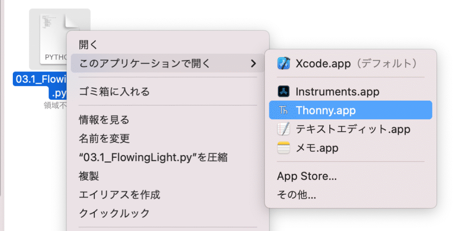469x231 pixels.
Task: Duplicate the file with 複製
Action: 89,176
